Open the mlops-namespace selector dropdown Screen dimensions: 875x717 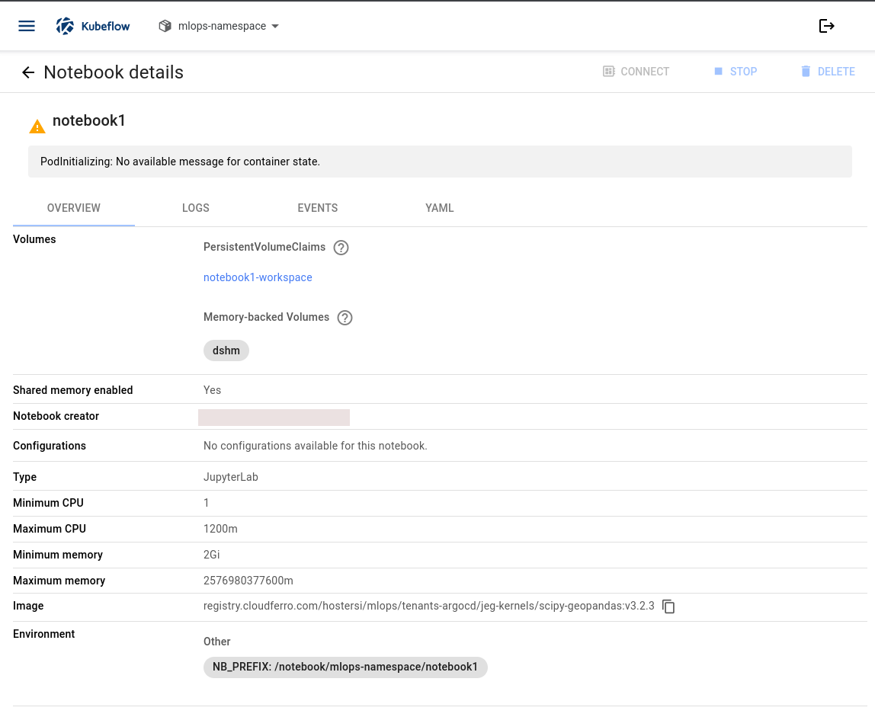tap(220, 26)
